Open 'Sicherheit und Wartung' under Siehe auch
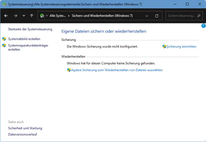 point(25,128)
